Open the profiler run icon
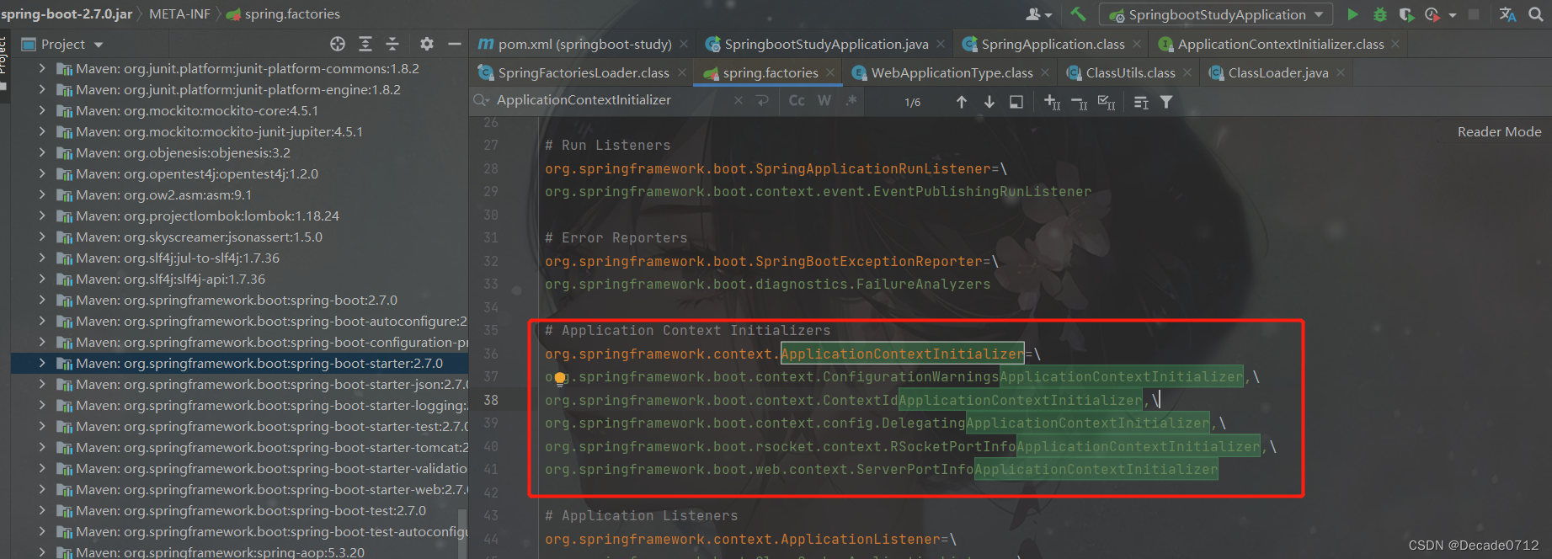Image resolution: width=1552 pixels, height=559 pixels. click(x=1432, y=14)
